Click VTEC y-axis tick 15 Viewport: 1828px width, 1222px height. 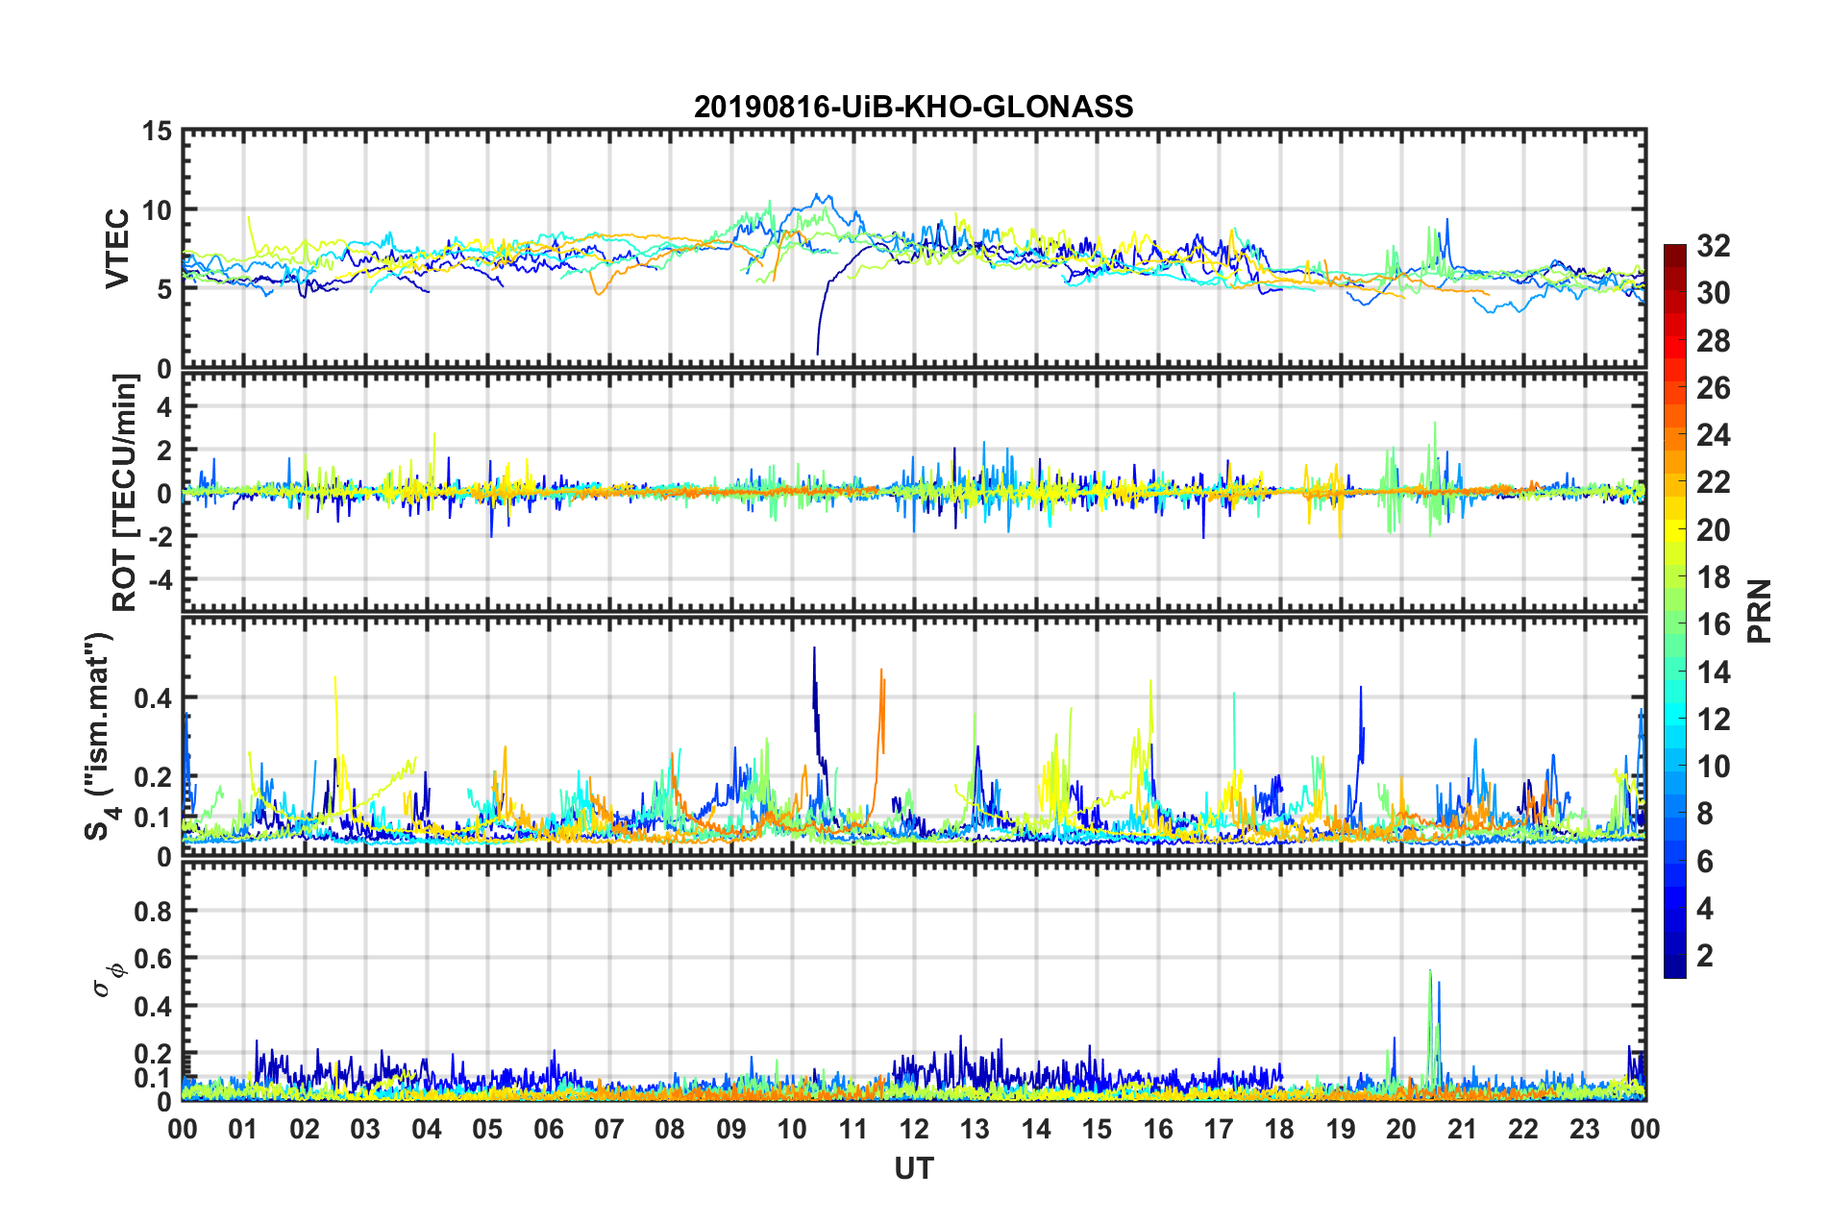(x=157, y=131)
